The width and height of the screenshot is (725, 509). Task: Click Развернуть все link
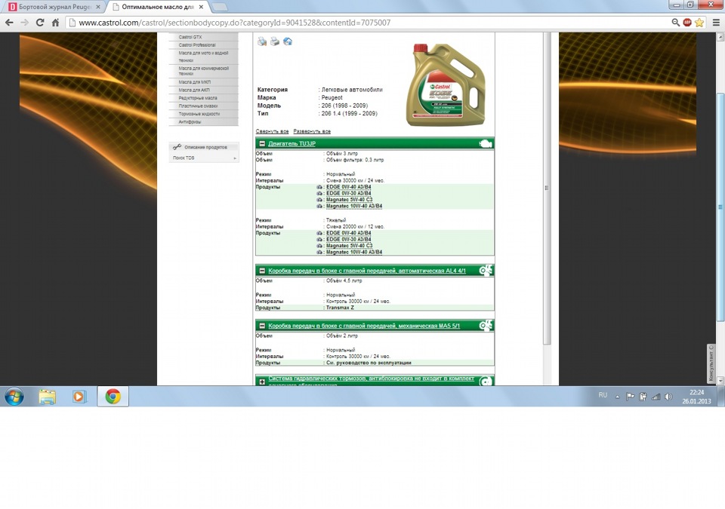point(312,131)
